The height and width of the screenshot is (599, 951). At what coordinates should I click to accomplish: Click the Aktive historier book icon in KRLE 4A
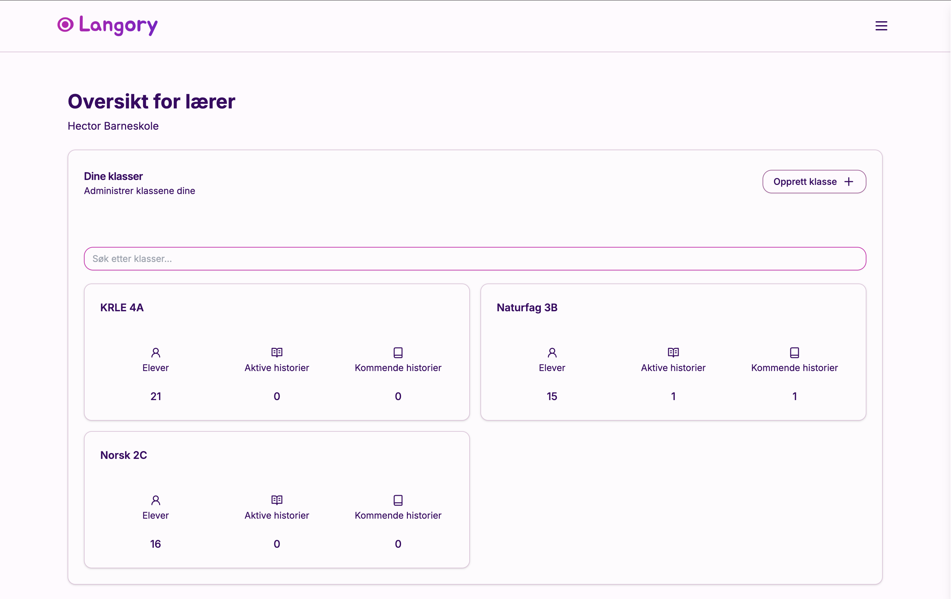(x=277, y=352)
